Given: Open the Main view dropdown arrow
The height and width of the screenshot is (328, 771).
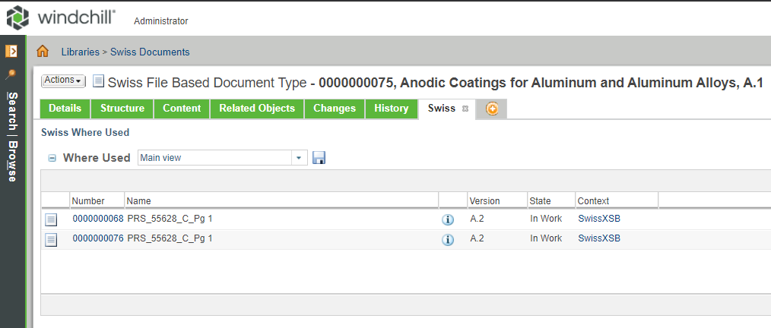Looking at the screenshot, I should [x=299, y=158].
